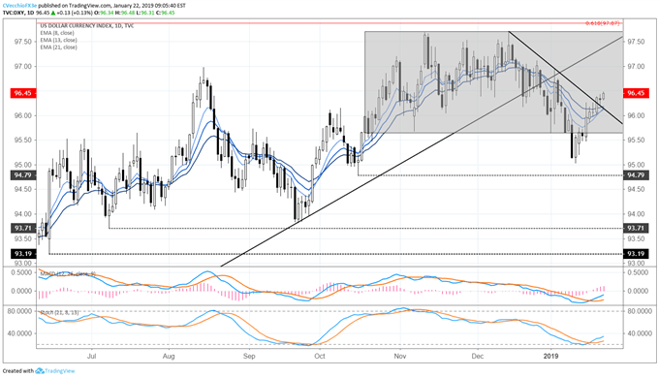Click the TradingView cloud logo icon
Image resolution: width=659 pixels, height=378 pixels.
(x=40, y=371)
